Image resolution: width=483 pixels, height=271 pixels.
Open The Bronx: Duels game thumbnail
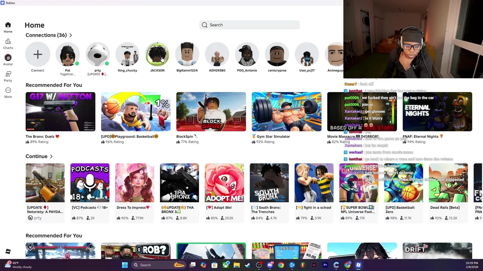(60, 111)
